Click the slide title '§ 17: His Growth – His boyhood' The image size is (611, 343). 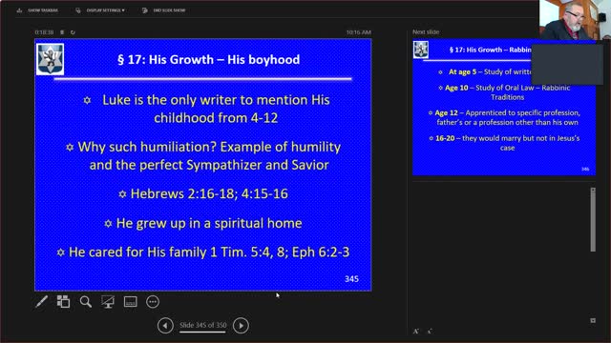pos(209,59)
